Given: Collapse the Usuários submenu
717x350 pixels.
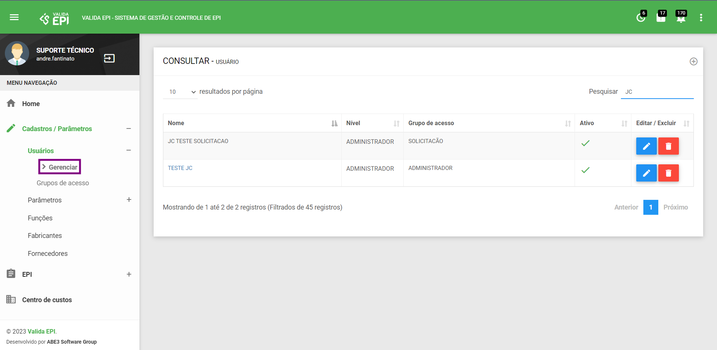Looking at the screenshot, I should point(129,150).
